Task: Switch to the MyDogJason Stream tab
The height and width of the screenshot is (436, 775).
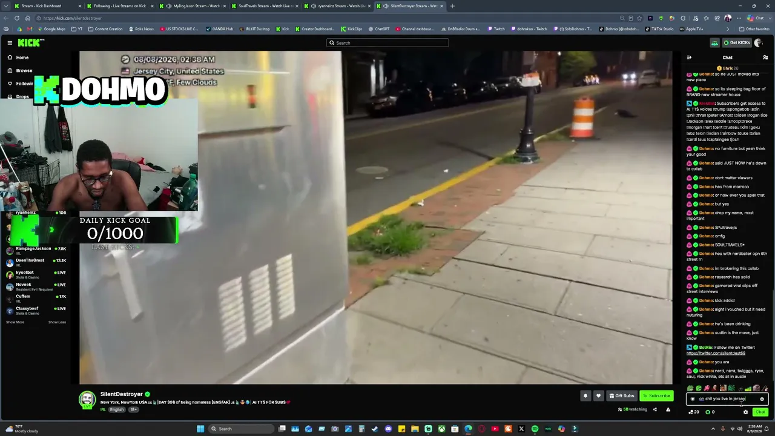Action: coord(192,6)
